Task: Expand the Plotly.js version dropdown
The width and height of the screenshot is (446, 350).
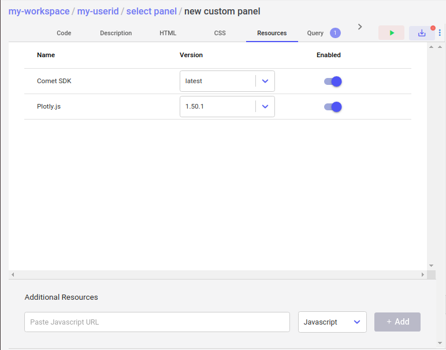Action: [265, 107]
